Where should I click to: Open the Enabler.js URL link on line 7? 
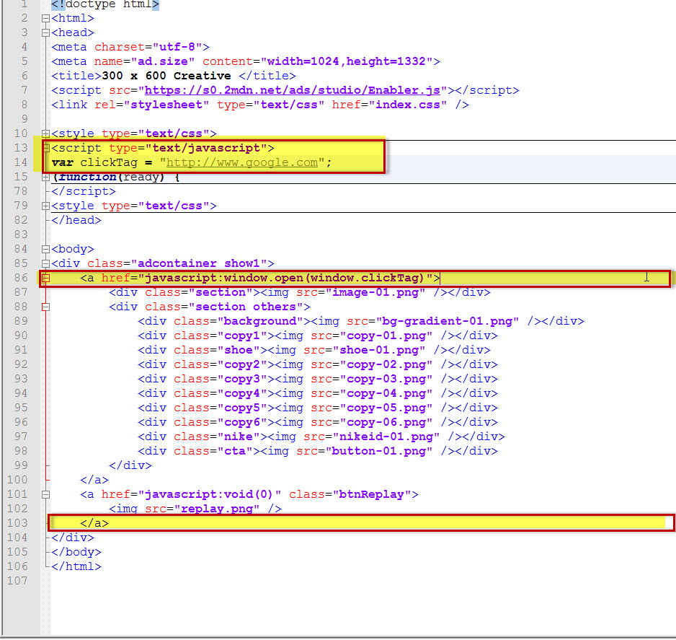[293, 90]
